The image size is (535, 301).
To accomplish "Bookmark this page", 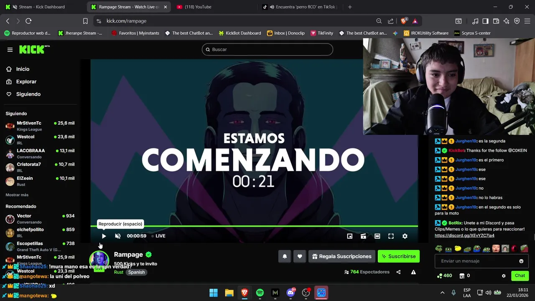I will (85, 21).
